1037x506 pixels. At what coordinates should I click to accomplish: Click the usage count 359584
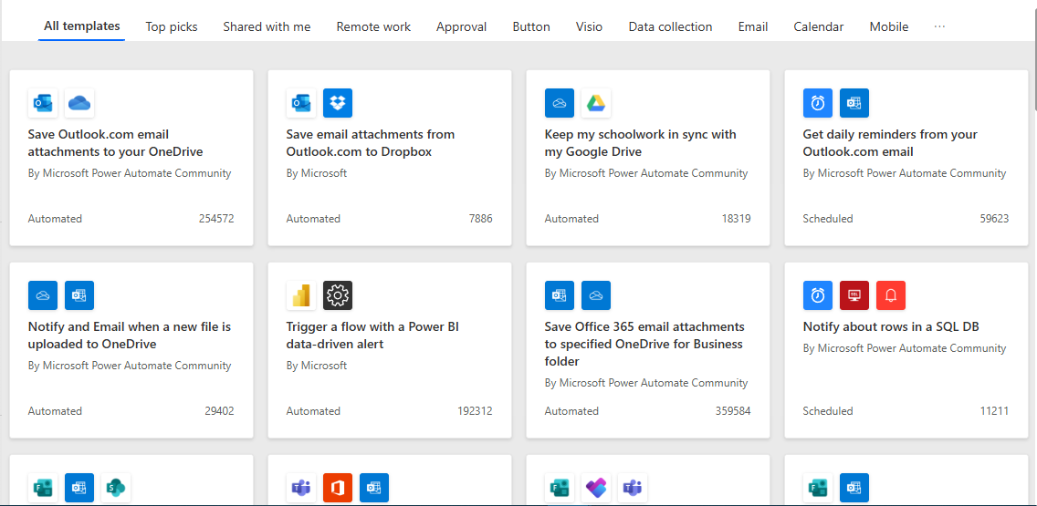(733, 411)
